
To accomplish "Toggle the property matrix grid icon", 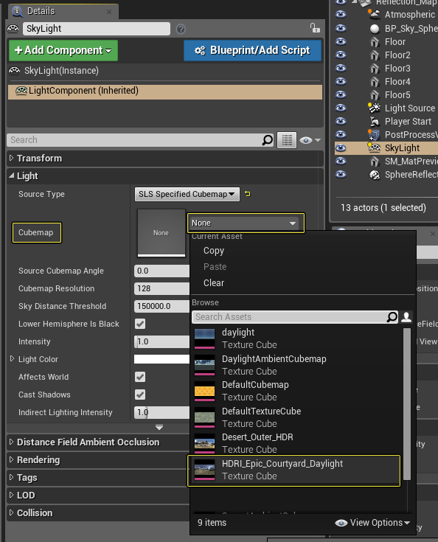I will click(x=287, y=140).
